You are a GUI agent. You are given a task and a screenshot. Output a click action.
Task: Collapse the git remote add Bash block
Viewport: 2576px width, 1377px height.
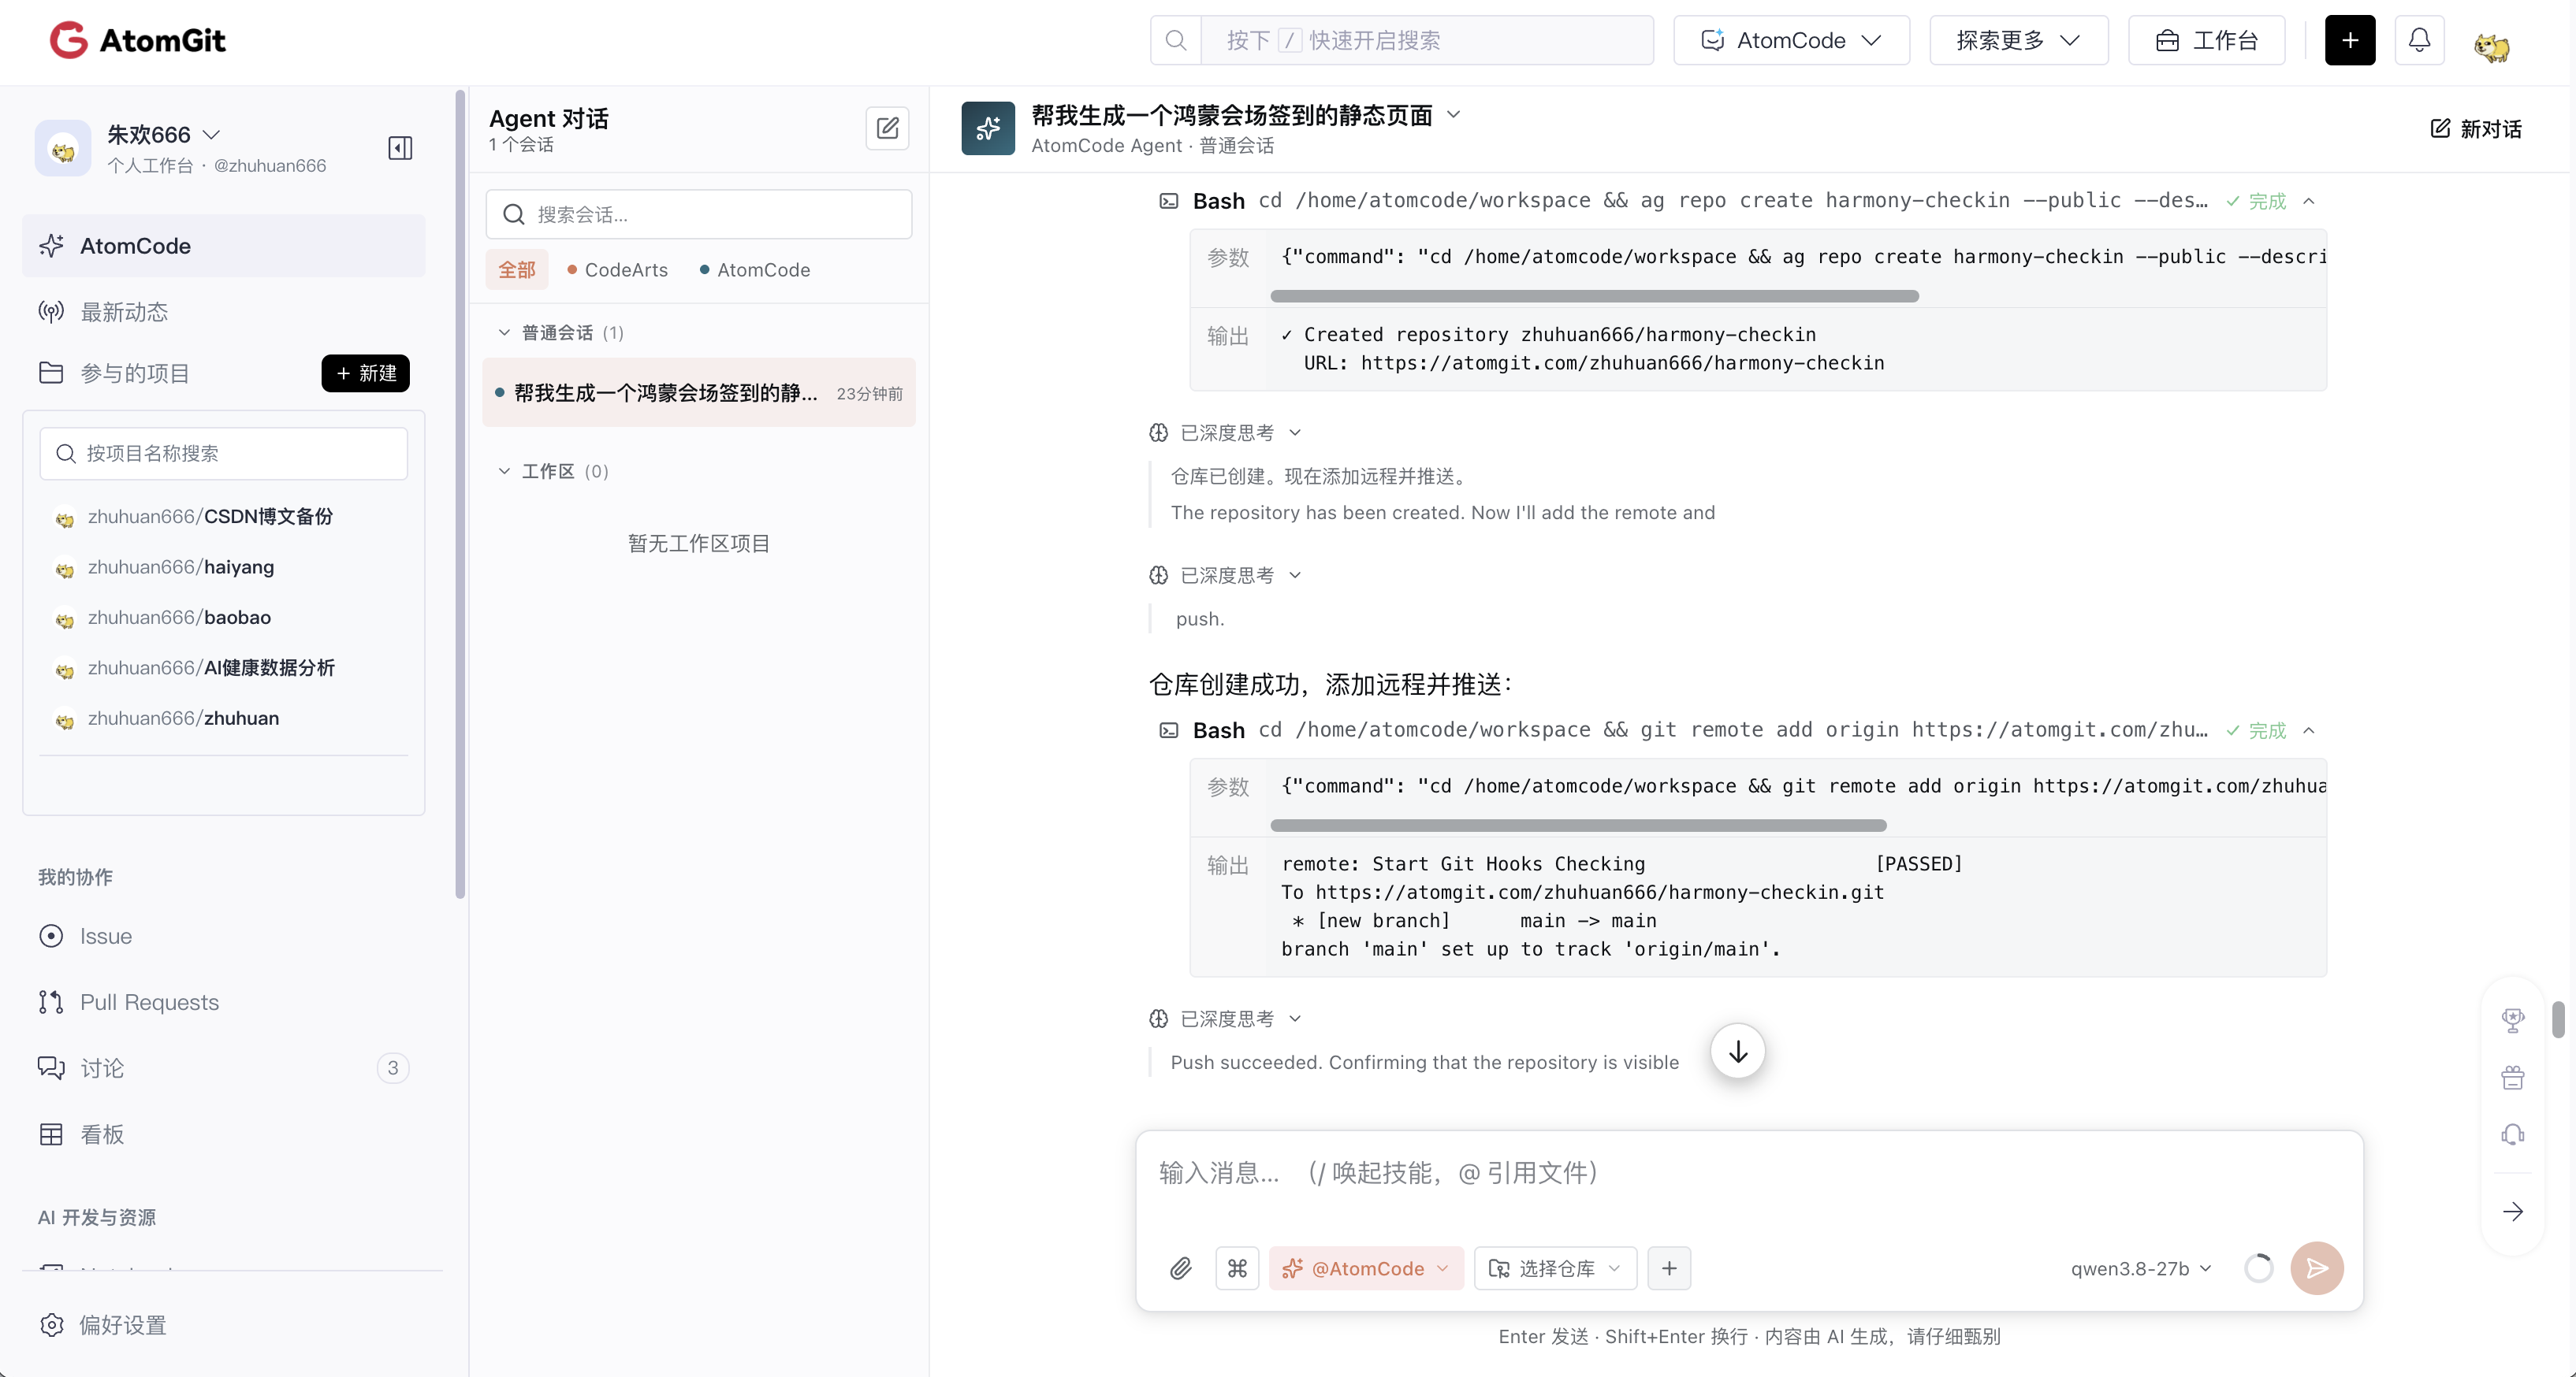(x=2309, y=730)
